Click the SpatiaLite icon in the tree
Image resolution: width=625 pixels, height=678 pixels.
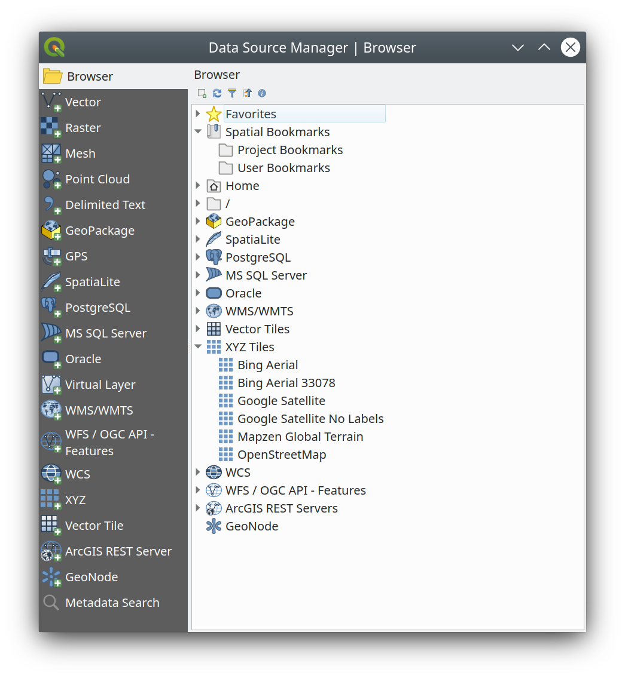click(214, 239)
